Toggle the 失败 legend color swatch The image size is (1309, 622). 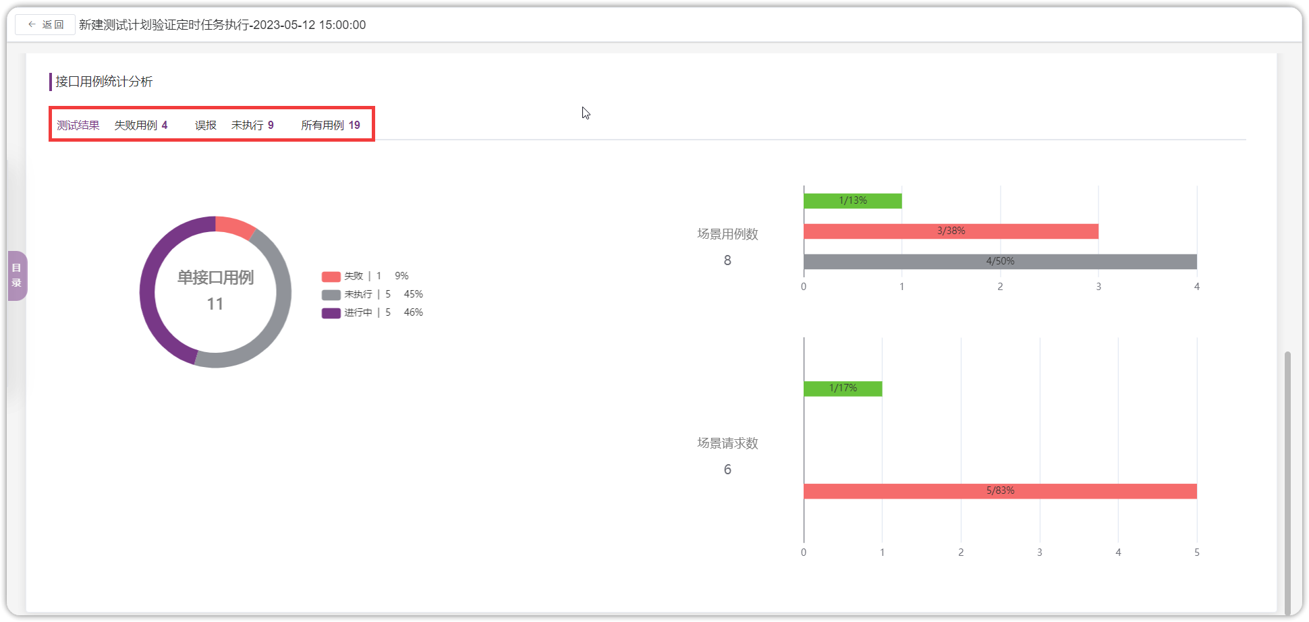[331, 276]
